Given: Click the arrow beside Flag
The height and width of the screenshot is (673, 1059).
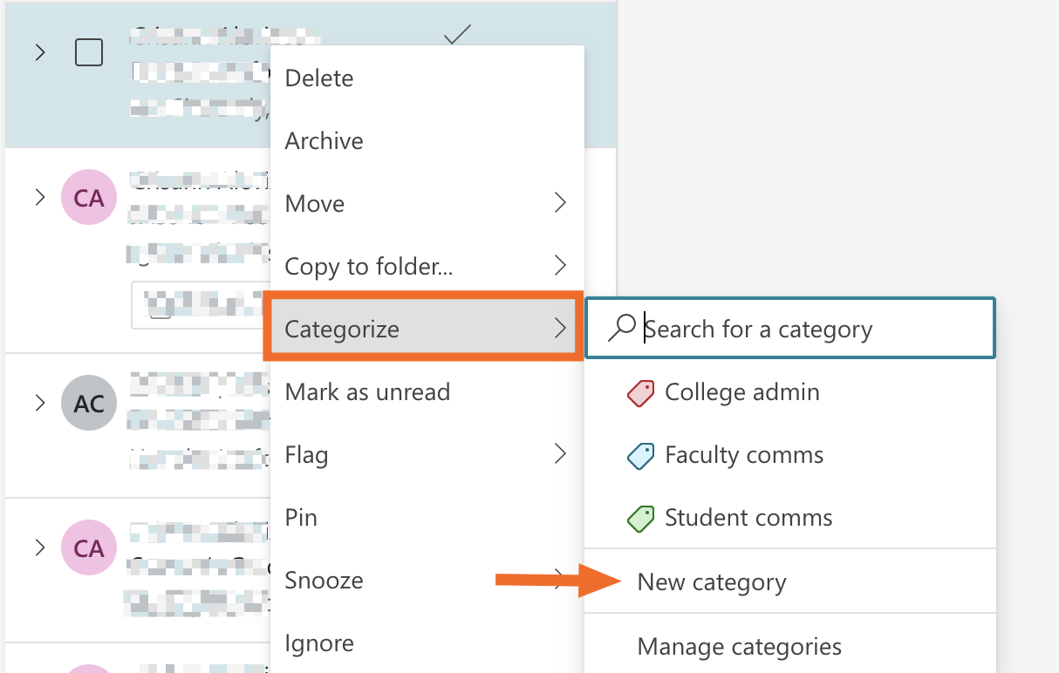Looking at the screenshot, I should [x=561, y=453].
